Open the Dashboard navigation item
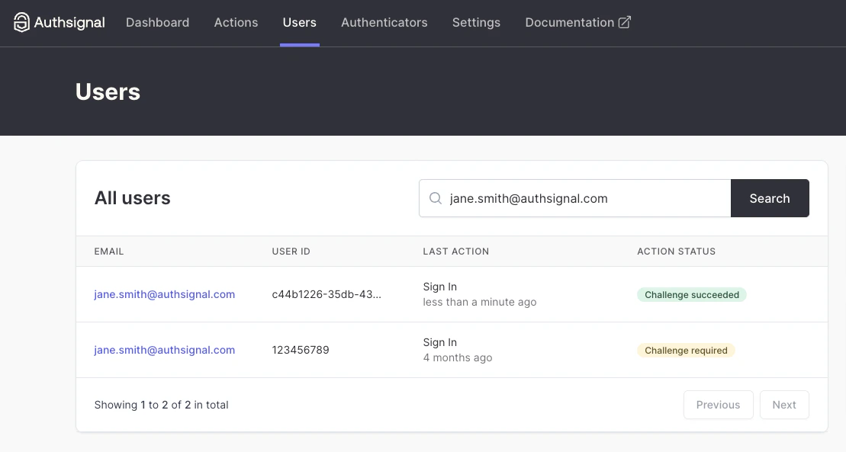 coord(157,22)
